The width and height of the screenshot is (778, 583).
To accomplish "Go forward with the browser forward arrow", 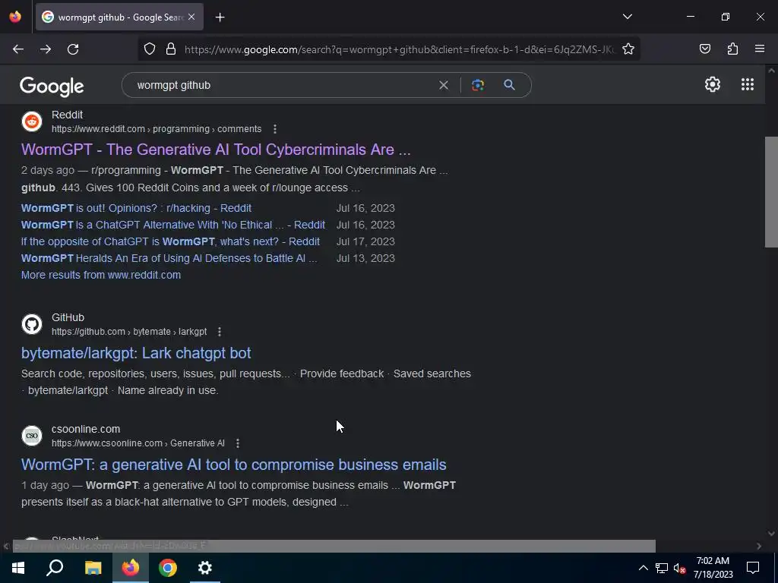I will point(46,49).
